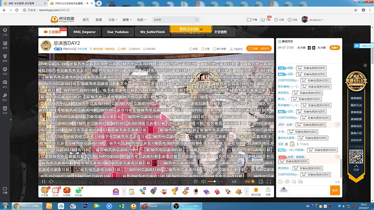The width and height of the screenshot is (374, 210).
Task: Open danmaku settings icon in player bar
Action: pos(196,182)
